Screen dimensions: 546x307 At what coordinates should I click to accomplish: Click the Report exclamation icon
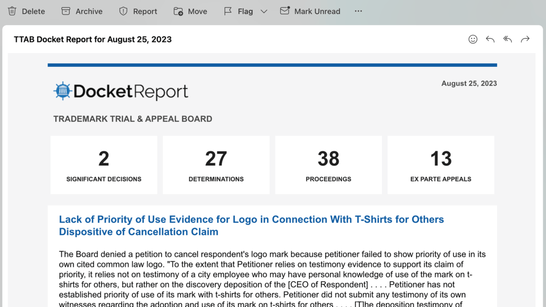[x=123, y=11]
